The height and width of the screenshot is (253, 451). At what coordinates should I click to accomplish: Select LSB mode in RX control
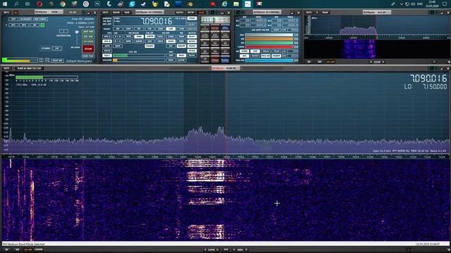pos(171,29)
